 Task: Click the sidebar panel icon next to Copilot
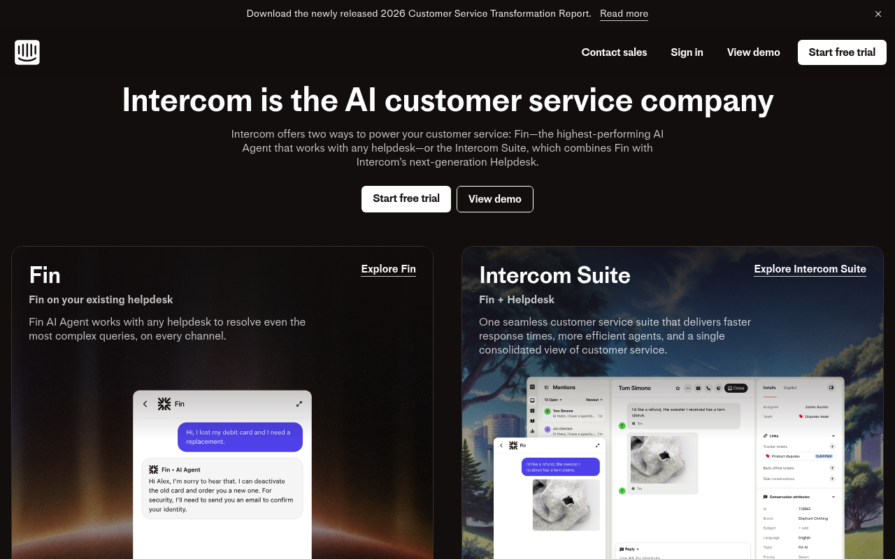click(831, 387)
